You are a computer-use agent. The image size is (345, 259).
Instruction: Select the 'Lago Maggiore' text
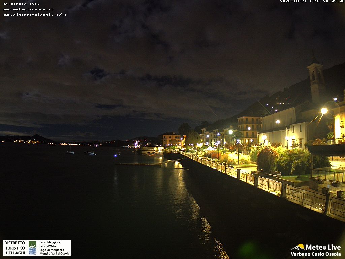[x=50, y=242]
